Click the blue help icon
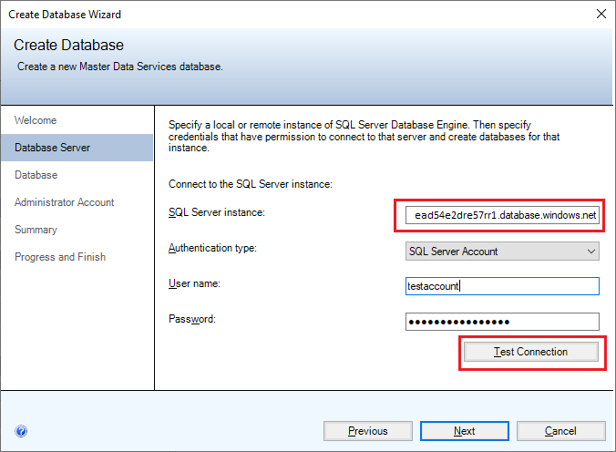Image resolution: width=616 pixels, height=452 pixels. (x=21, y=431)
